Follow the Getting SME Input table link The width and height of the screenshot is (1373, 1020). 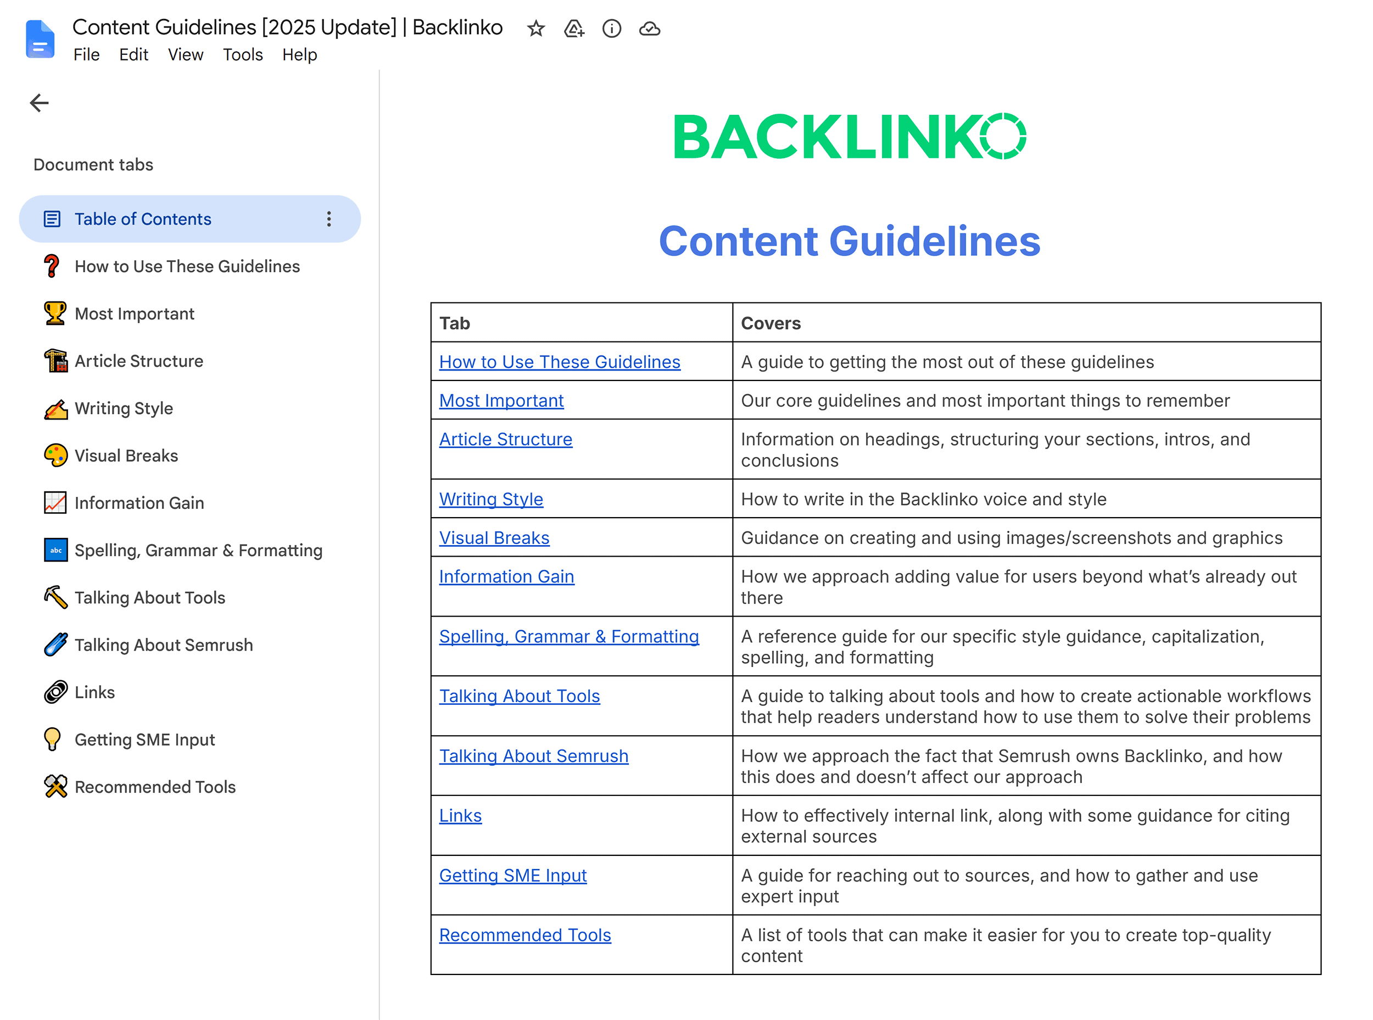pos(512,876)
